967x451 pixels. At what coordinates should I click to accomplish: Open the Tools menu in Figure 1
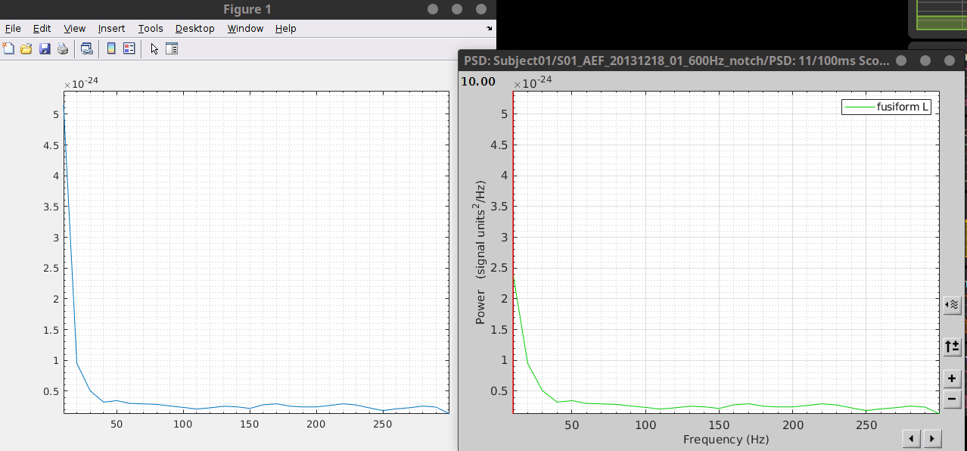[151, 29]
